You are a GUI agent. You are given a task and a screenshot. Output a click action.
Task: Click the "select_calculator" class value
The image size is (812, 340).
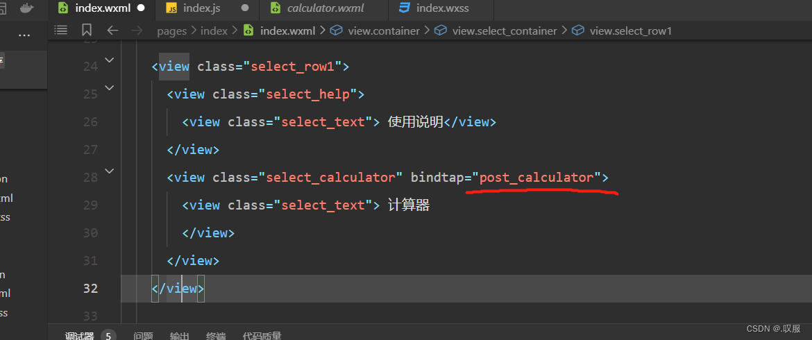click(330, 178)
